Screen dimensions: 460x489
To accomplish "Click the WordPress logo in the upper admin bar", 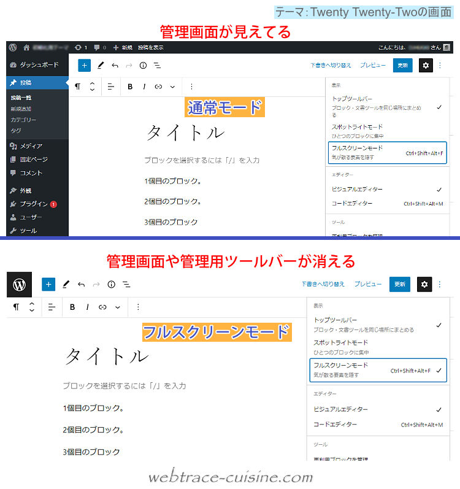I will [13, 47].
